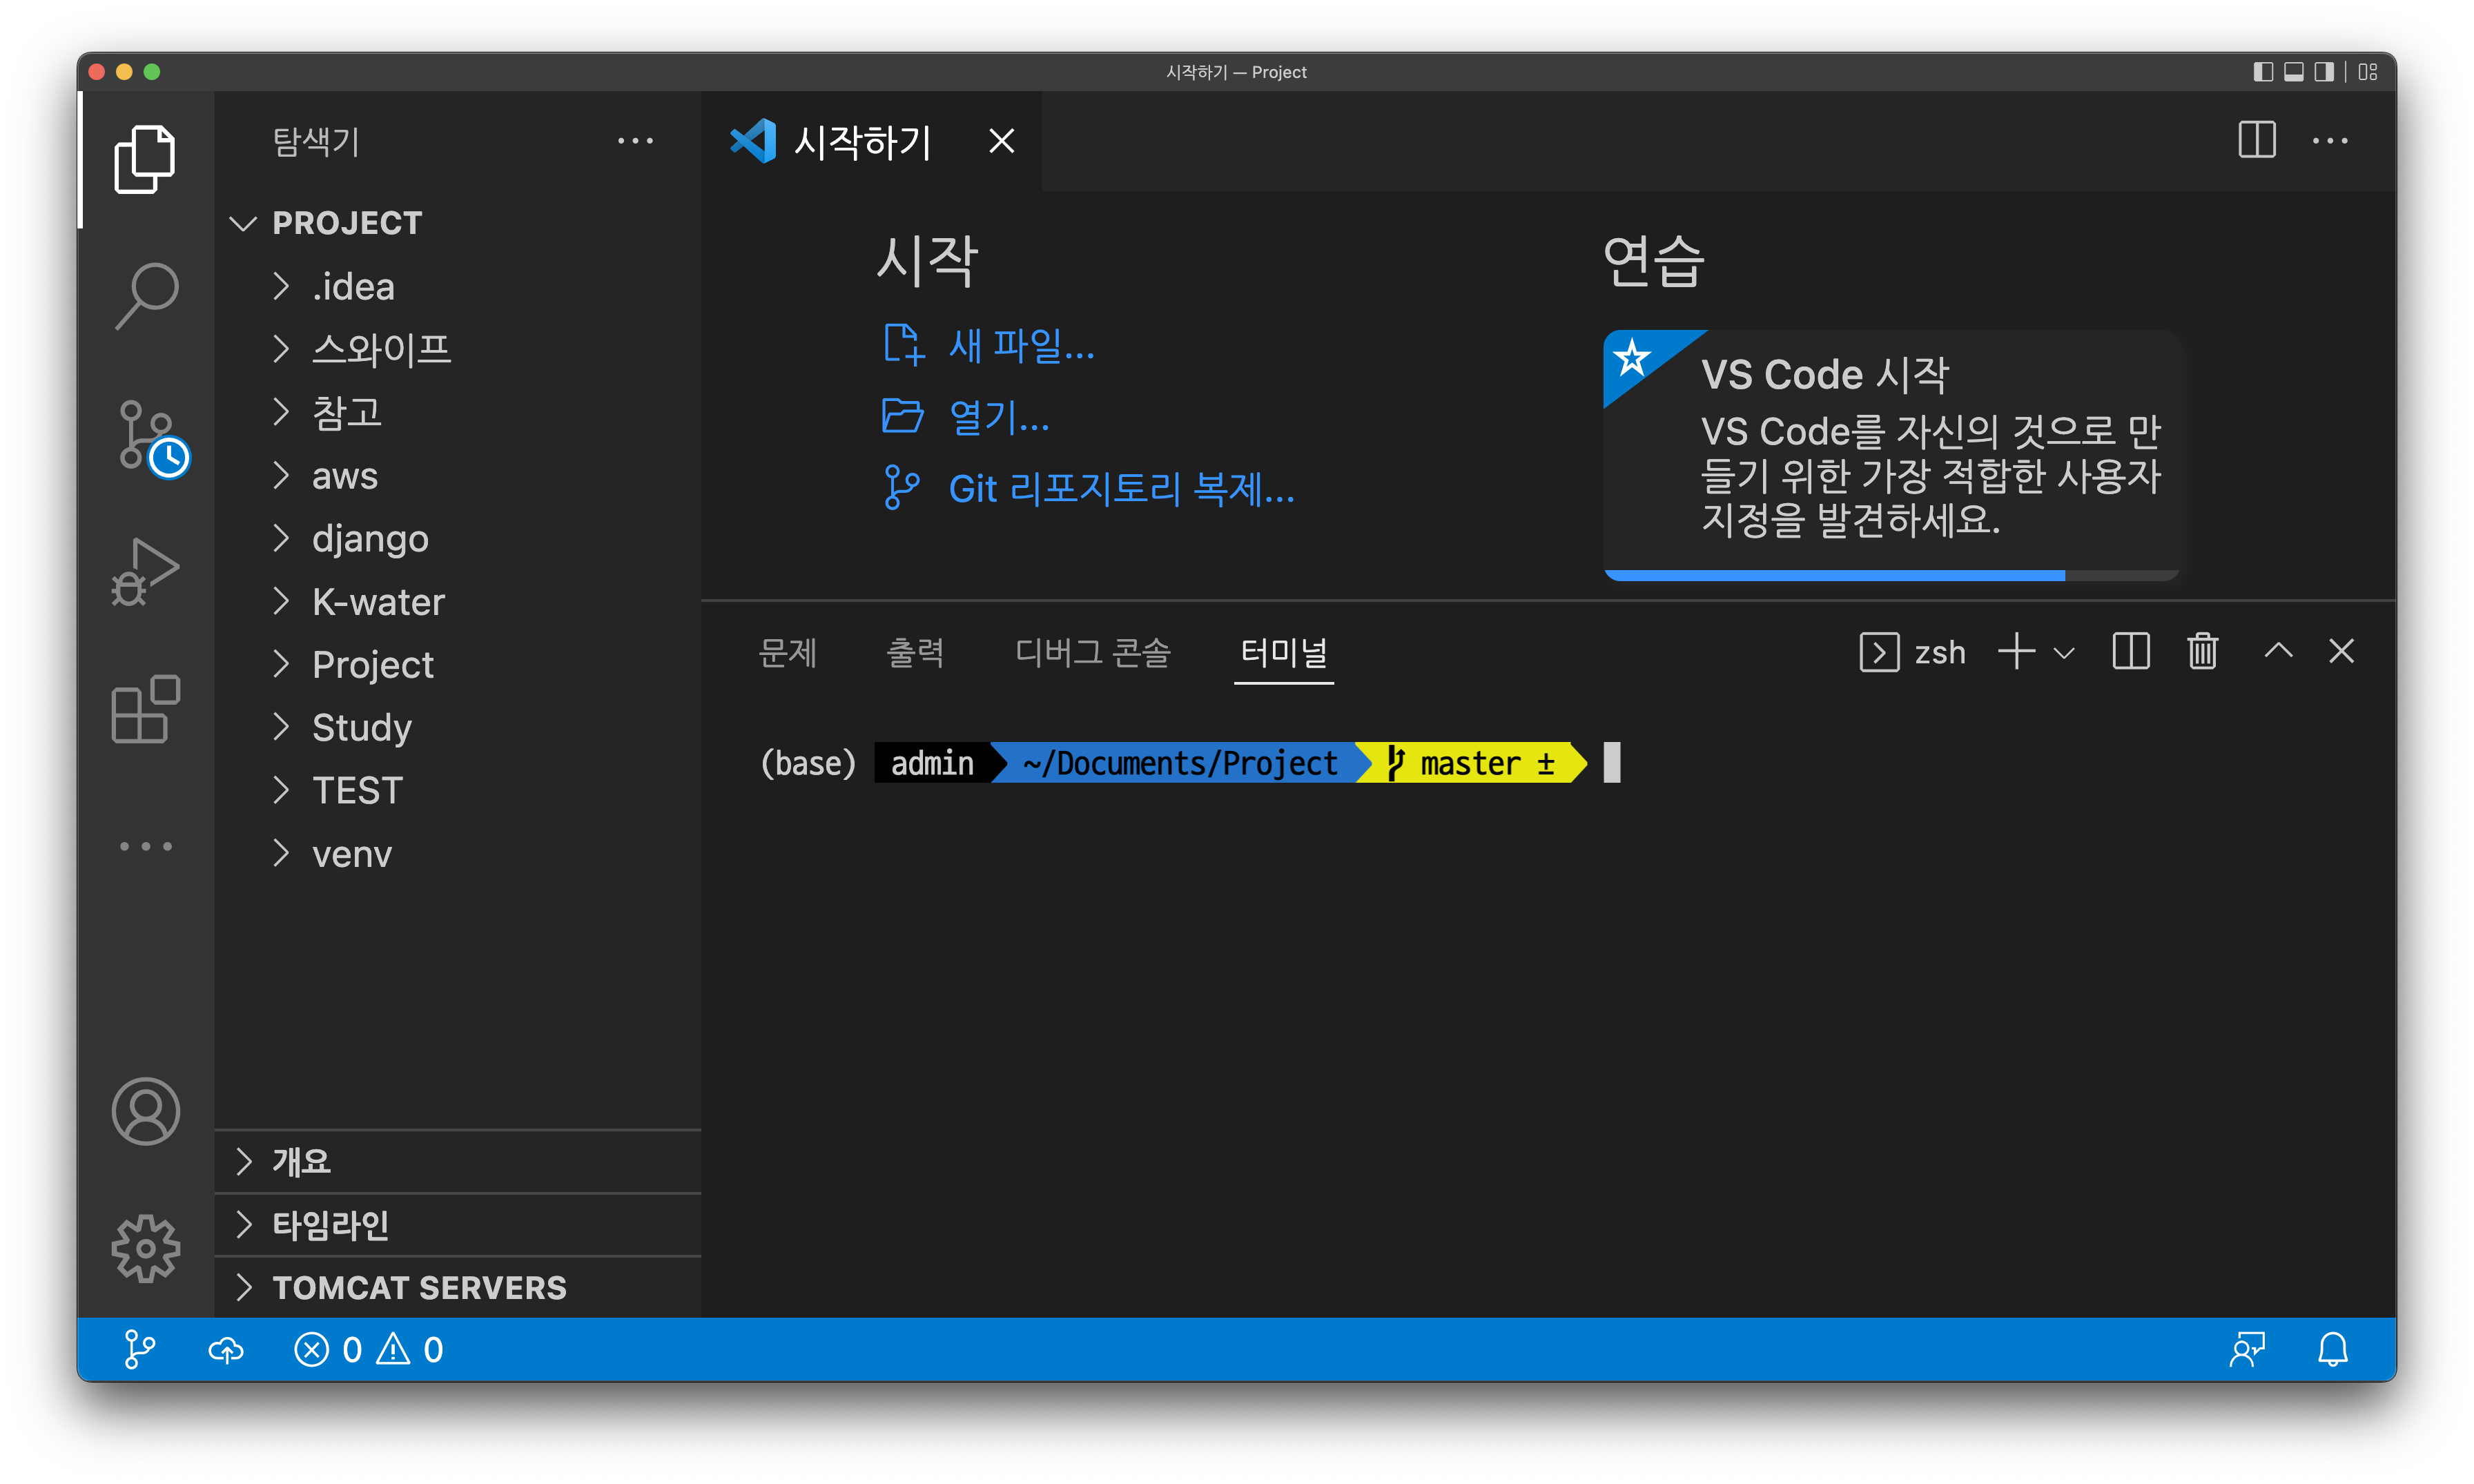
Task: Kill terminal with the trash icon
Action: coord(2202,652)
